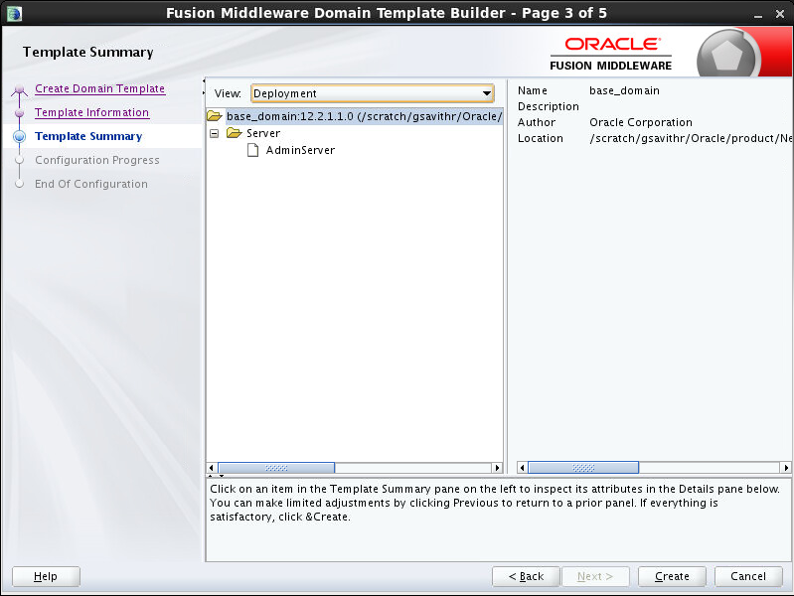The height and width of the screenshot is (596, 794).
Task: Select the Server tree label
Action: [x=263, y=133]
